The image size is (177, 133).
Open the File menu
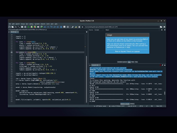coord(10,24)
